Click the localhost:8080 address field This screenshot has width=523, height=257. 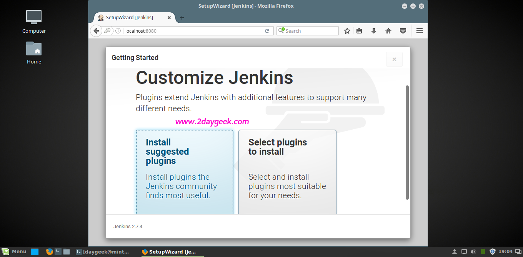[192, 31]
